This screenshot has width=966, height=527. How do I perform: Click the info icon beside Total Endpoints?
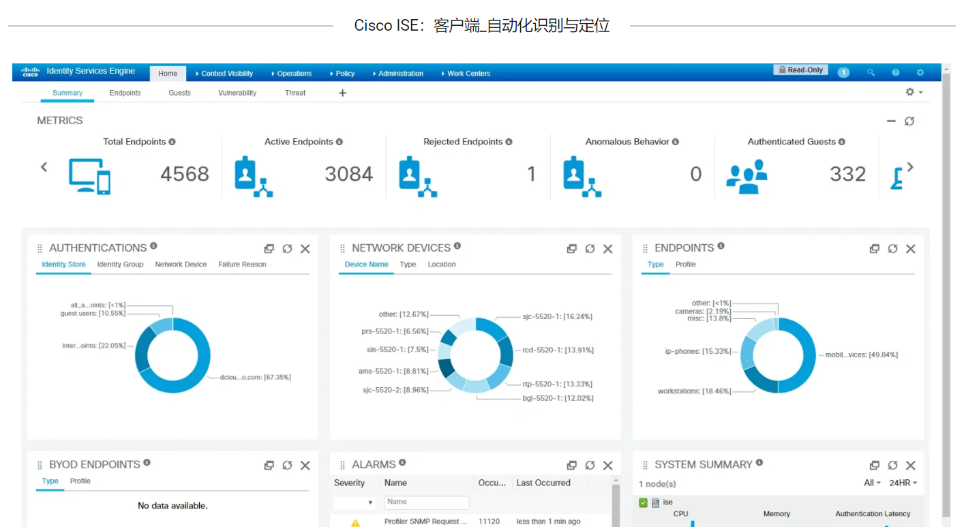pos(172,142)
